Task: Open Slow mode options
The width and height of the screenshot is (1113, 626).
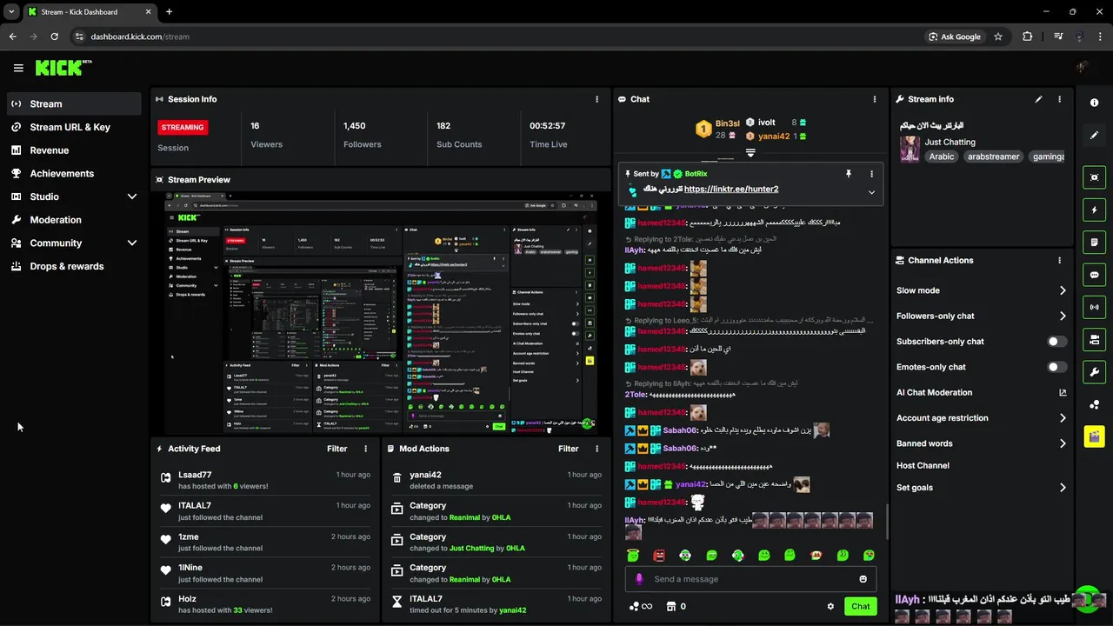Action: pos(981,290)
